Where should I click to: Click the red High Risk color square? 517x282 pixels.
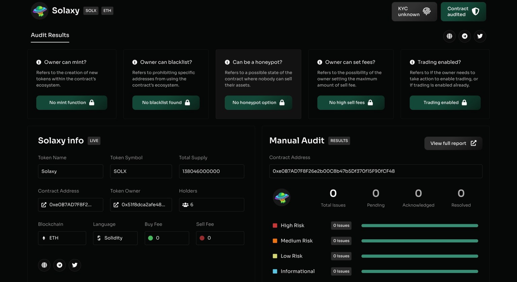(x=275, y=226)
